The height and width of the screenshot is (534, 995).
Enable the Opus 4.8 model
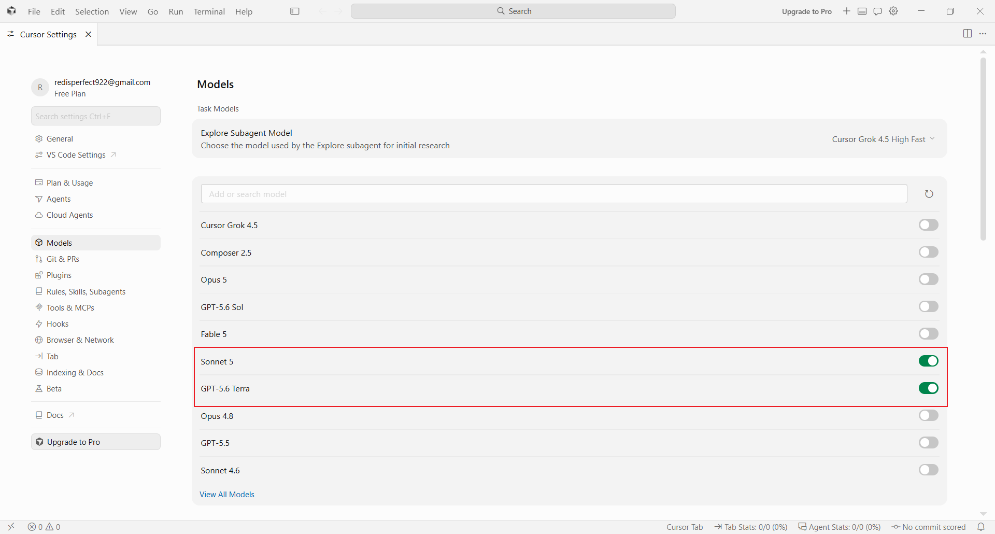(928, 416)
